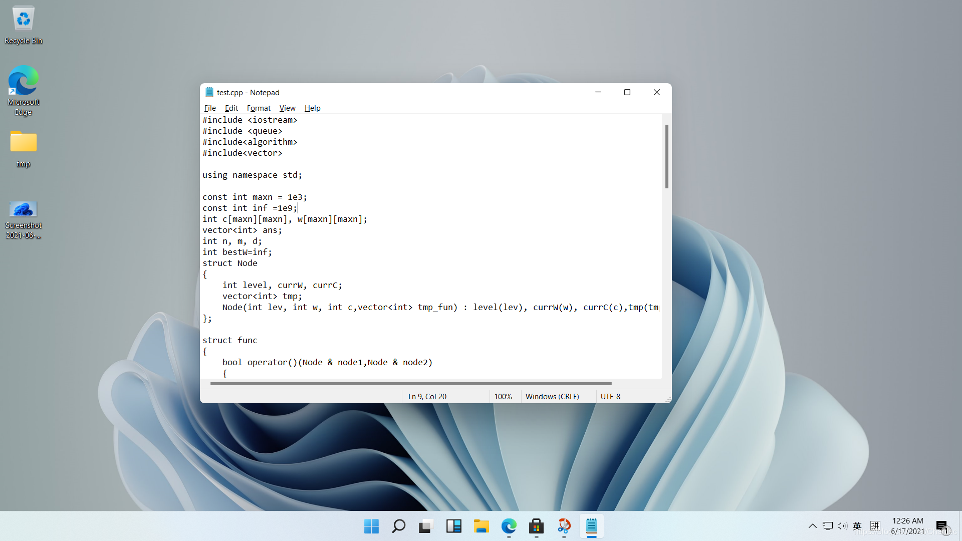Image resolution: width=962 pixels, height=541 pixels.
Task: Click the Recycle Bin desktop icon
Action: (23, 19)
